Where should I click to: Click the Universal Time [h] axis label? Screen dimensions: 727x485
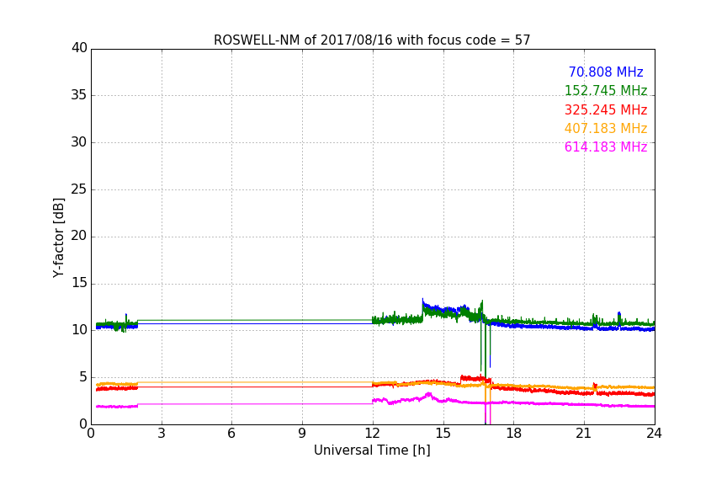pos(372,450)
